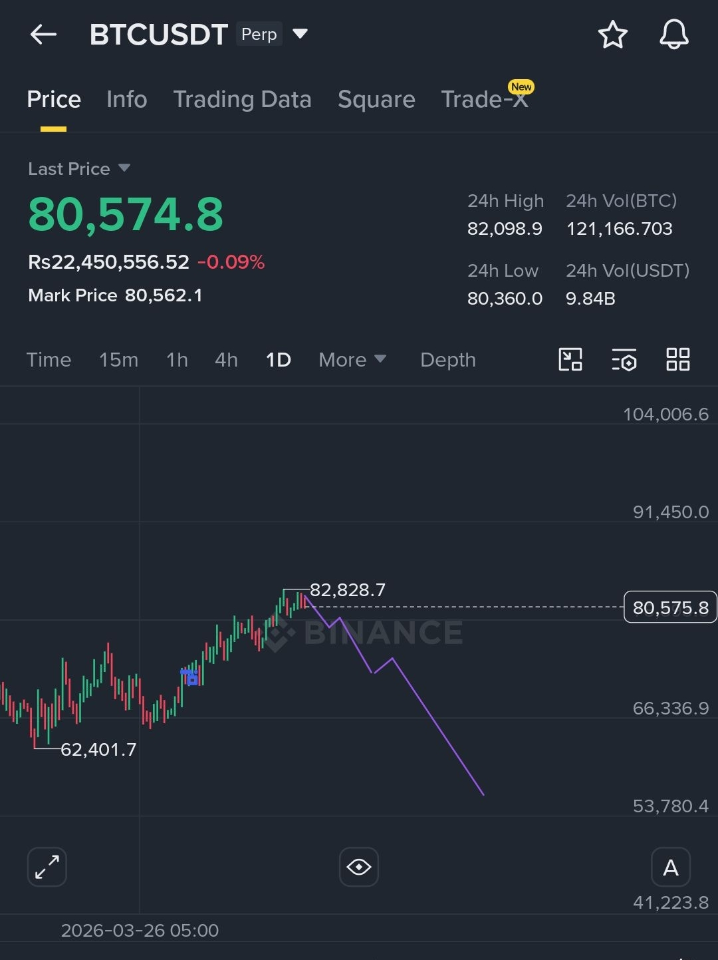Tap the 24h High value 82,098.9
Image resolution: width=718 pixels, height=960 pixels.
click(x=505, y=229)
